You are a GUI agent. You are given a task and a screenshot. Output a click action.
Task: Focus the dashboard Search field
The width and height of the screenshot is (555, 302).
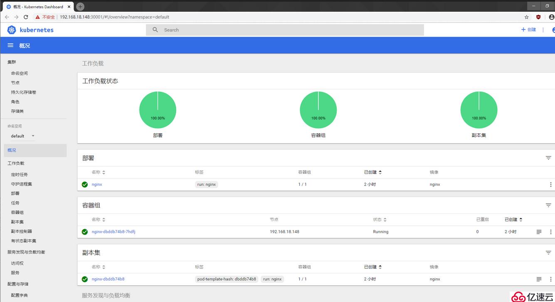click(x=285, y=30)
